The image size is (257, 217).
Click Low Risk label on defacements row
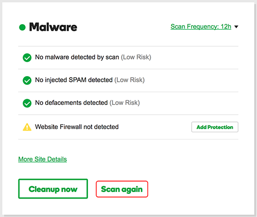click(125, 103)
